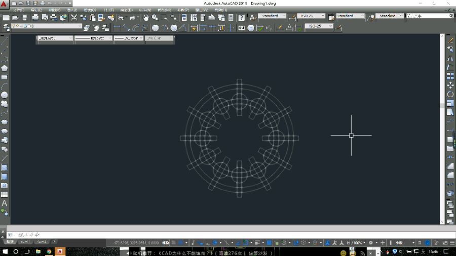Click the New drawing icon in standard toolbar
This screenshot has height=256, width=456.
6,18
